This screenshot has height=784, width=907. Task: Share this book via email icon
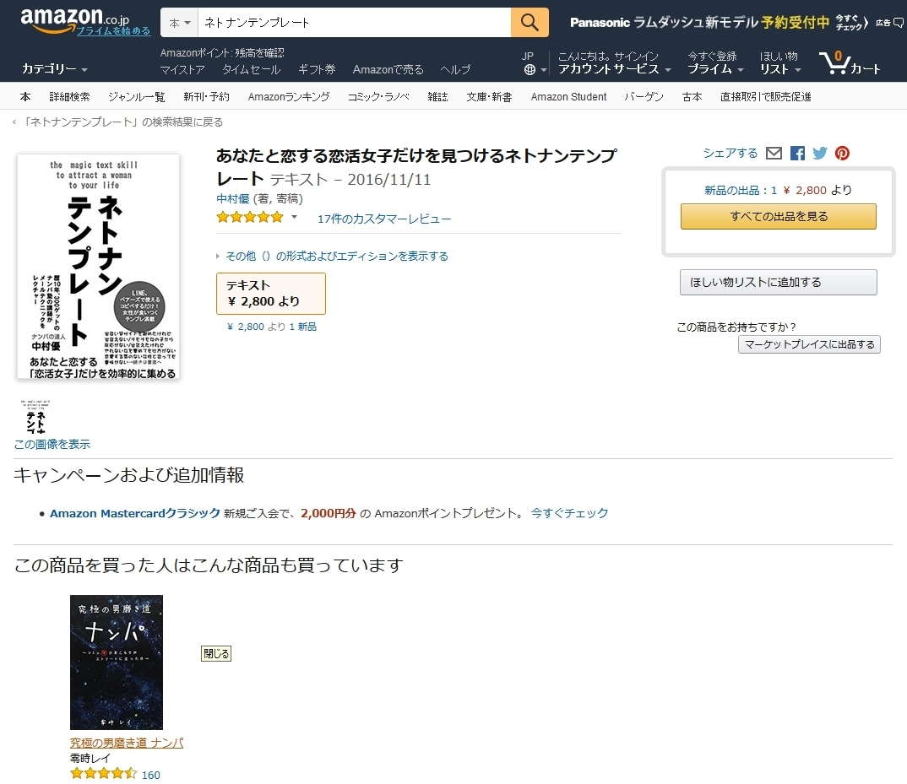(774, 154)
